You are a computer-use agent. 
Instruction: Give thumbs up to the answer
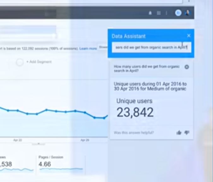[x=179, y=133]
